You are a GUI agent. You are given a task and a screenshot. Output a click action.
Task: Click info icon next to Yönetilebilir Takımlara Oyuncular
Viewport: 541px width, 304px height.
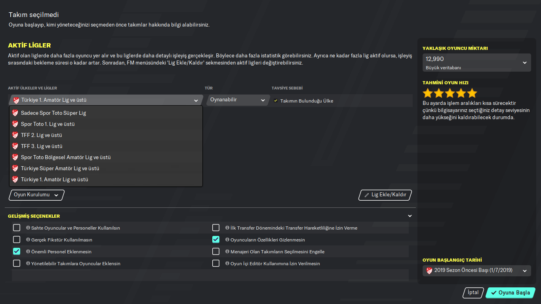[x=28, y=264]
